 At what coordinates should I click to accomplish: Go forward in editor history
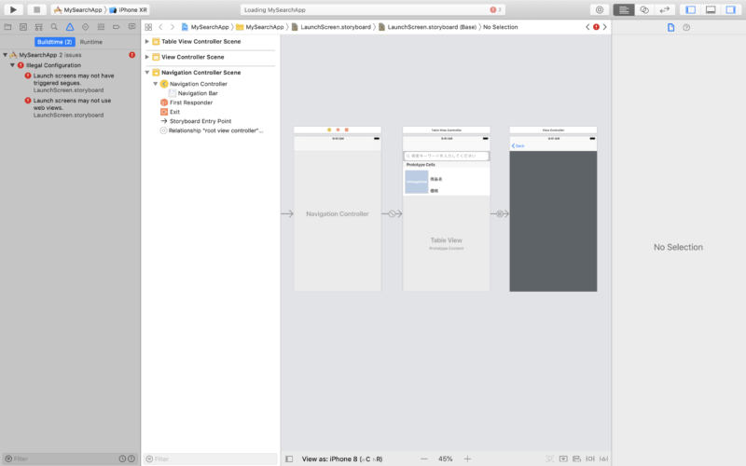point(173,27)
